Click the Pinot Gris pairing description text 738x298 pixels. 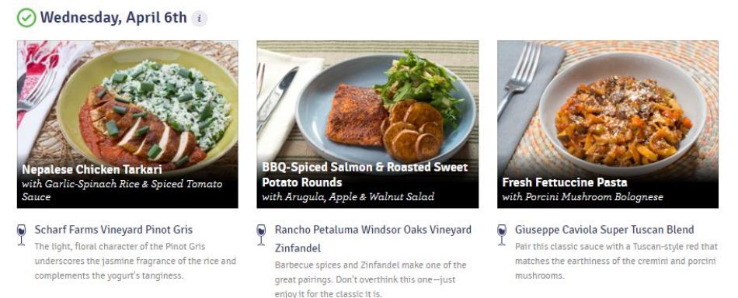[x=135, y=261]
